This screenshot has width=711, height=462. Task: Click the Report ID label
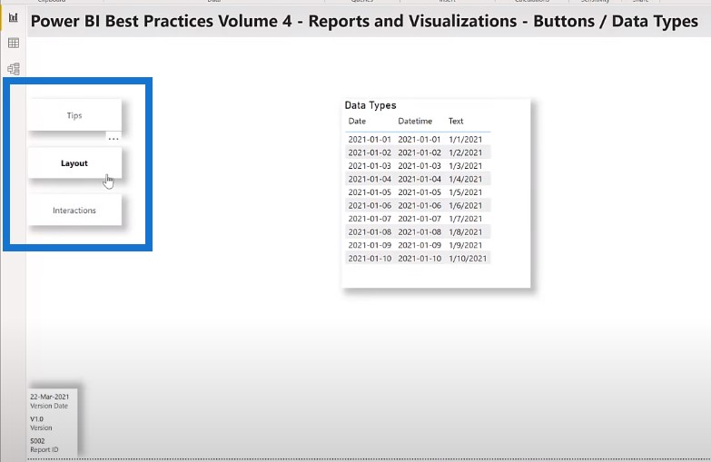44,450
